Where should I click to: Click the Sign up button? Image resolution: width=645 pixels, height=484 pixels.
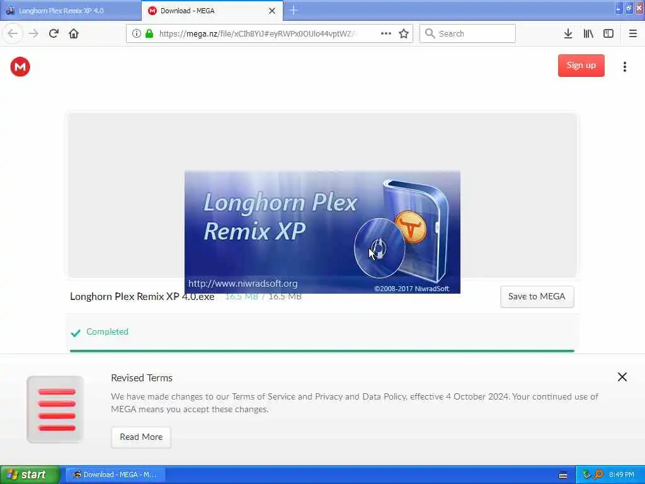581,66
